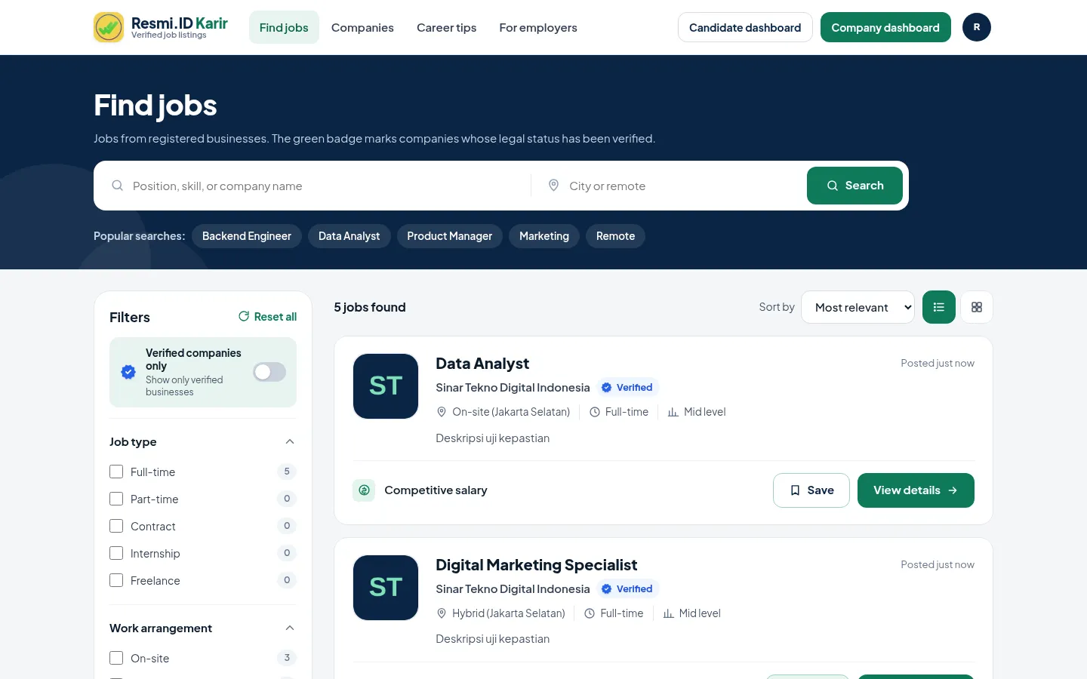Open the Company dashboard
The image size is (1087, 679).
[885, 27]
